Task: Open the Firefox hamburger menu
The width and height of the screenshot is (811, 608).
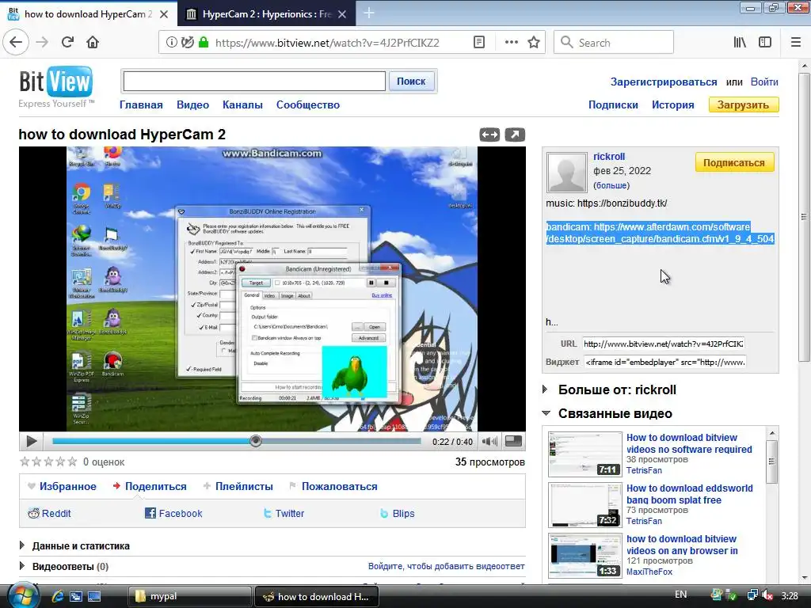Action: click(x=795, y=43)
